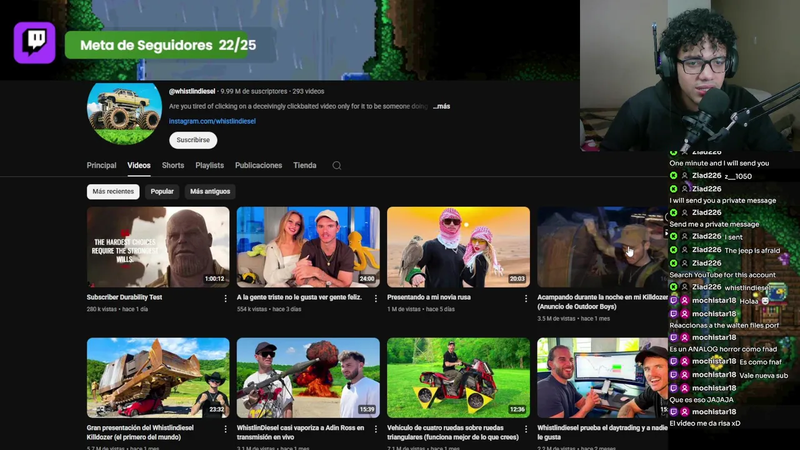The image size is (800, 450).
Task: Open options menu for Gran presentación del Killdozer
Action: (226, 429)
